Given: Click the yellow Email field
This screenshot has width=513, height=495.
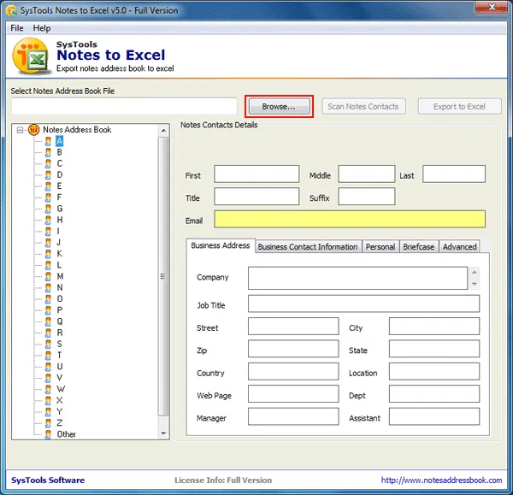Looking at the screenshot, I should pos(350,219).
